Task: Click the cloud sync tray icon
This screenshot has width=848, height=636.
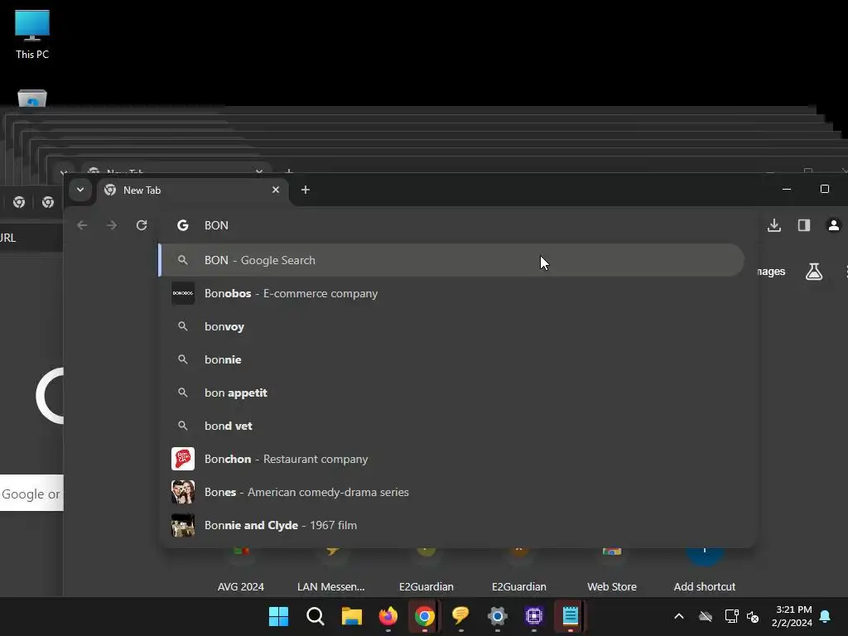Action: tap(706, 616)
